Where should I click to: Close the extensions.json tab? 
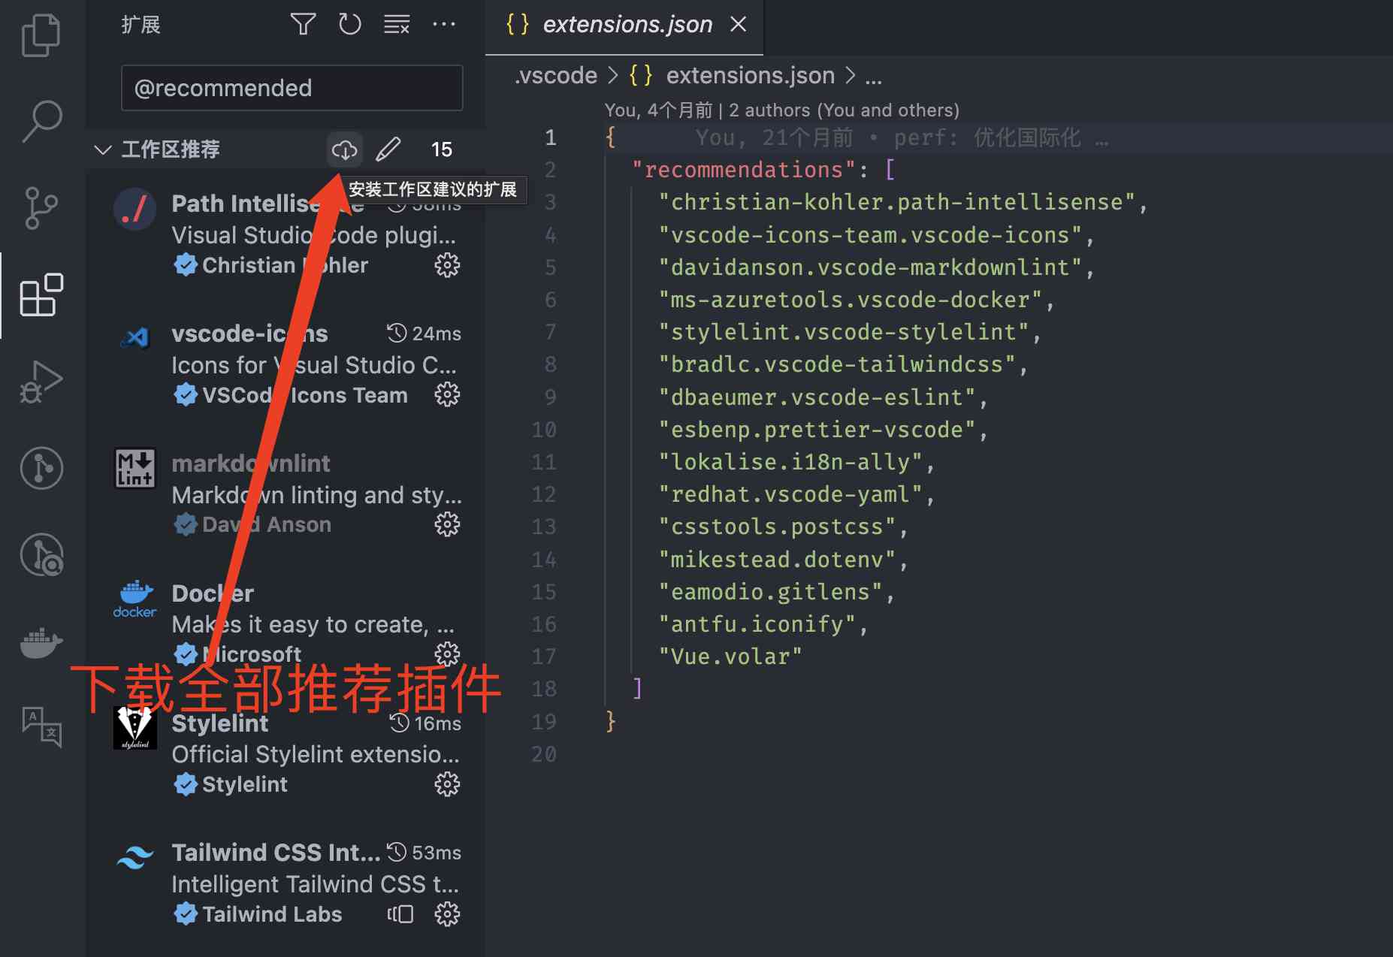coord(739,25)
